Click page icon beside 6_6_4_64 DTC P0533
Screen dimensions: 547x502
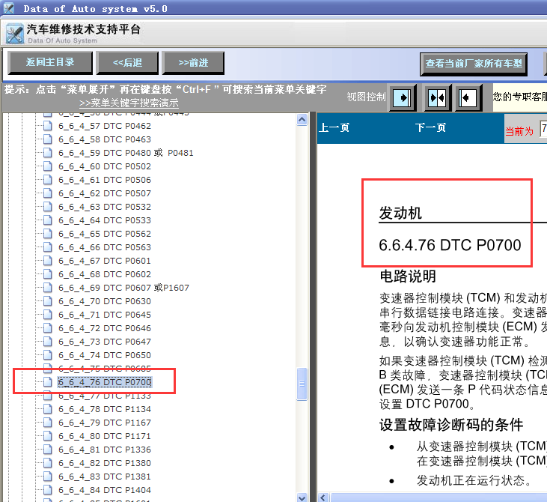[48, 220]
